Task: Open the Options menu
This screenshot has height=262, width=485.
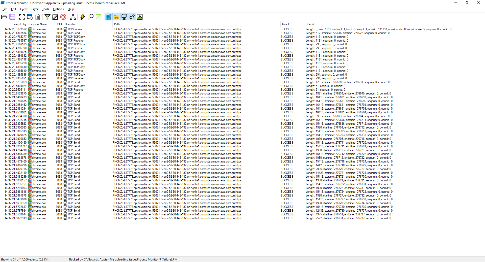Action: [58, 9]
